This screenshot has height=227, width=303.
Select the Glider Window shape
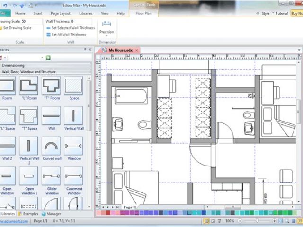pyautogui.click(x=51, y=178)
